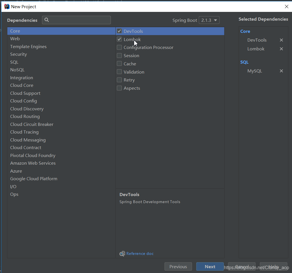Select the NoSQL category
Image resolution: width=292 pixels, height=273 pixels.
[62, 70]
